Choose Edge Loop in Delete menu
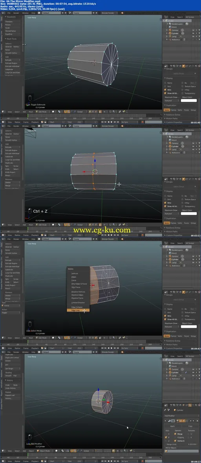The image size is (201, 463). [x=78, y=310]
